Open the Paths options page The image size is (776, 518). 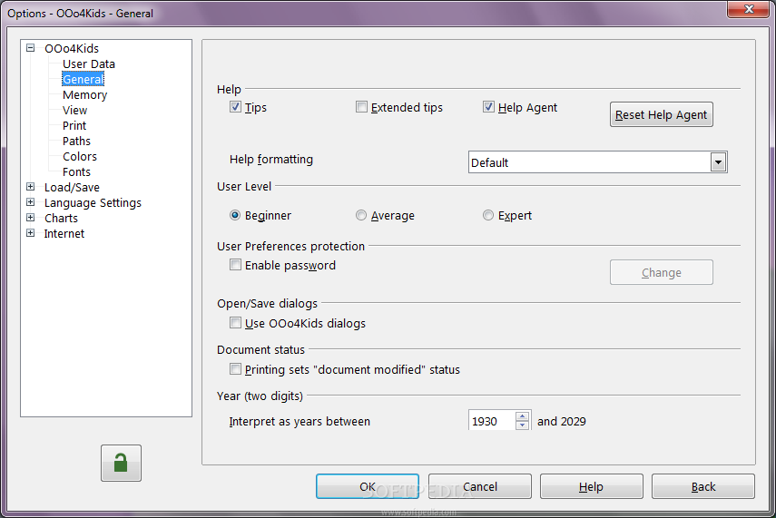click(x=76, y=141)
